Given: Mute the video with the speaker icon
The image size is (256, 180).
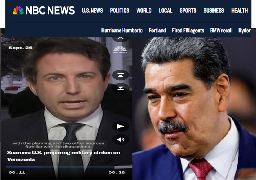Looking at the screenshot, I should [x=120, y=140].
